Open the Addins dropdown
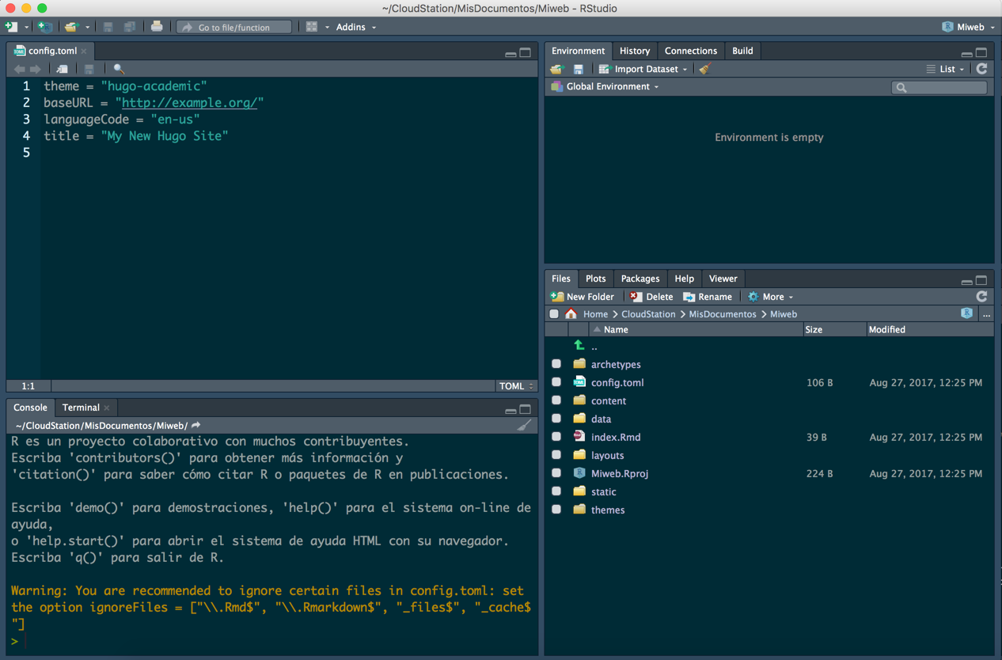 click(356, 27)
